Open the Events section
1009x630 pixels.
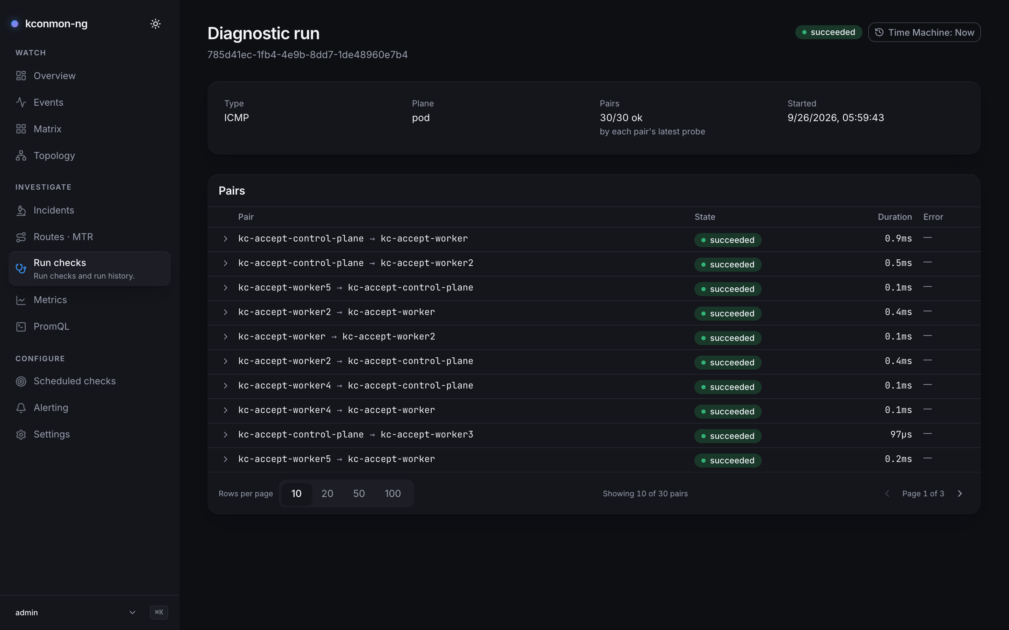(x=90, y=103)
